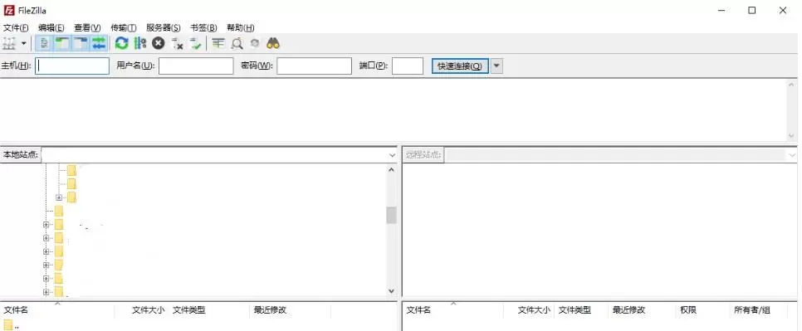802x331 pixels.
Task: Expand the 远程站点 path dropdown arrow
Action: tap(793, 155)
